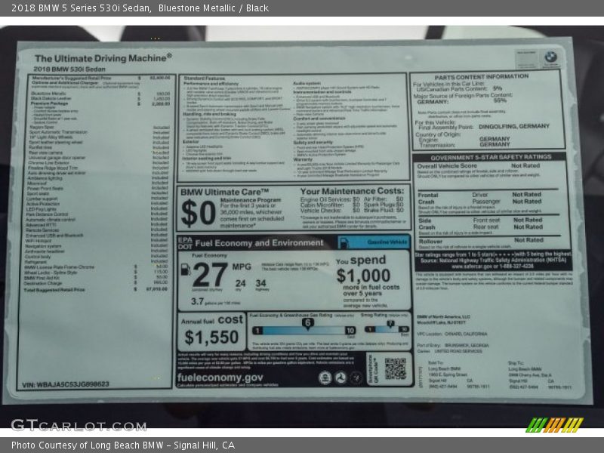Screen dimensions: 604x453
Task: Click the 'Wheel Locks - Spline Style' row
Action: [x=96, y=272]
